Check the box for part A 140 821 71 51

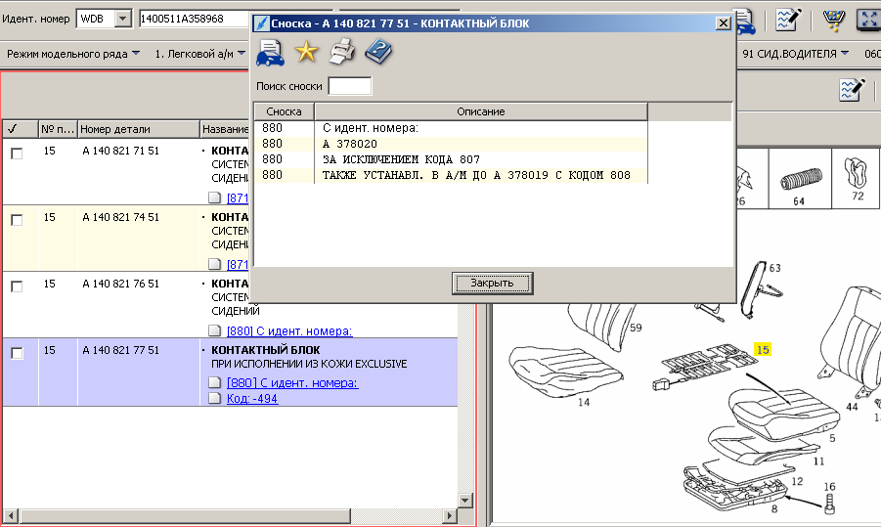17,154
